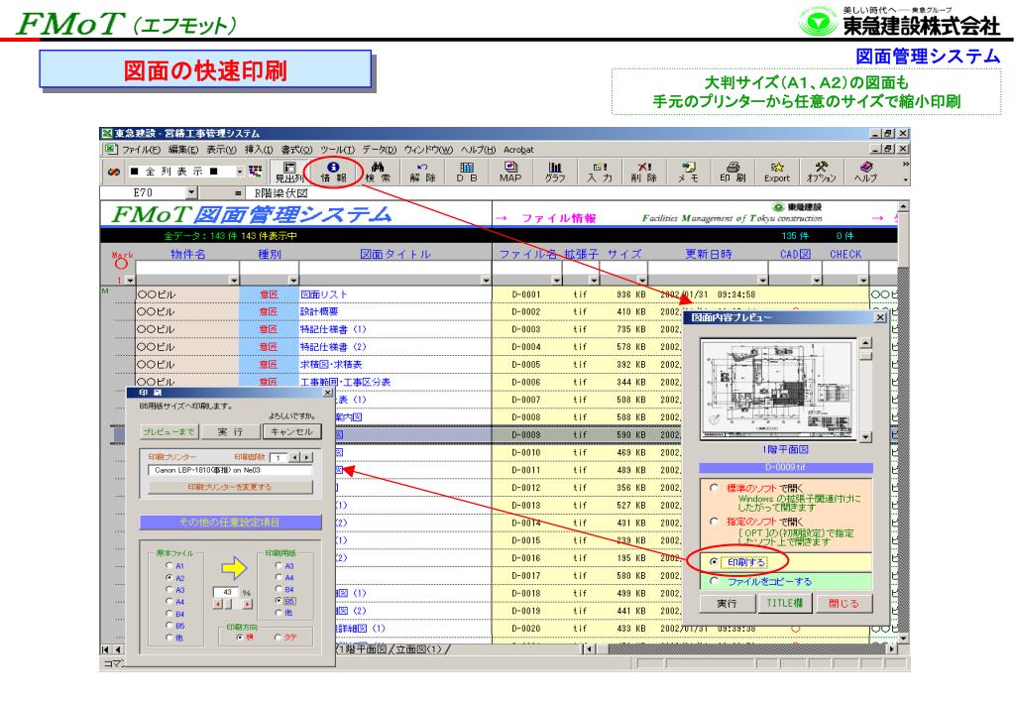
Task: Click the キャンセル button
Action: (x=291, y=431)
